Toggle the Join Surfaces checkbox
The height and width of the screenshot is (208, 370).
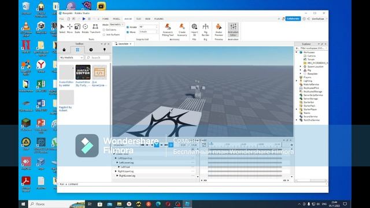tap(104, 35)
